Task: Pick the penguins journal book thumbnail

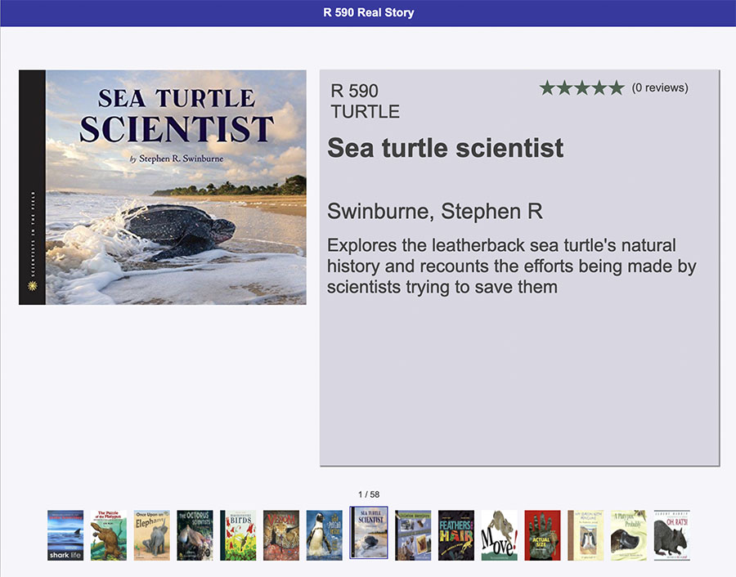Action: click(x=586, y=535)
